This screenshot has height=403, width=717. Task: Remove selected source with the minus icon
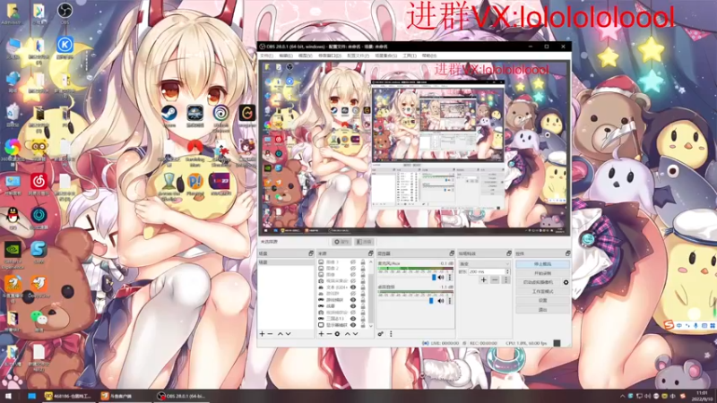click(329, 334)
